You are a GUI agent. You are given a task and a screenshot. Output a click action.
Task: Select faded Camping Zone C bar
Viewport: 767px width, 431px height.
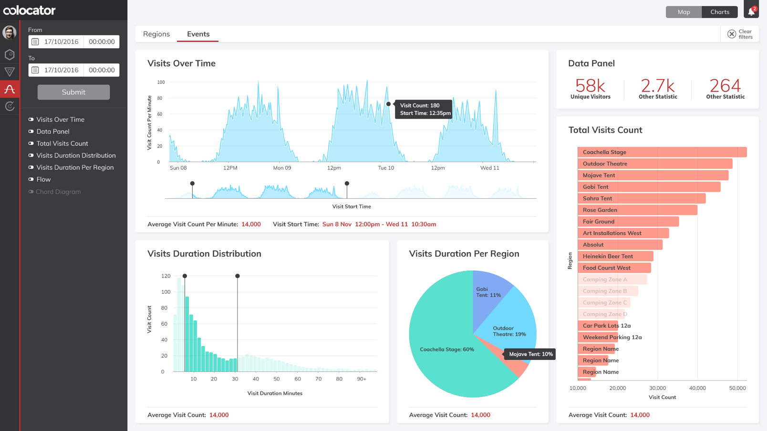click(x=604, y=303)
